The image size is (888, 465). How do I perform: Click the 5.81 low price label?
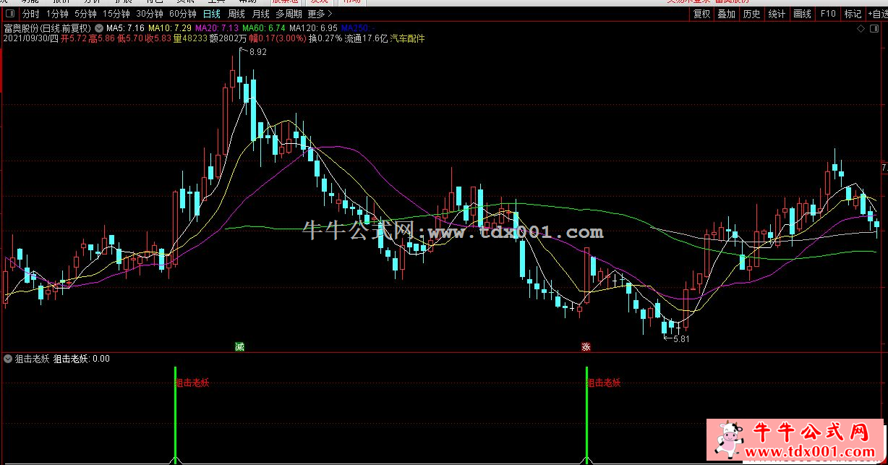coord(681,338)
